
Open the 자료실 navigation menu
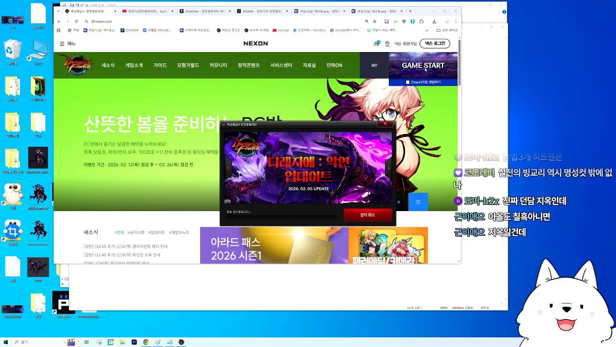(x=309, y=66)
